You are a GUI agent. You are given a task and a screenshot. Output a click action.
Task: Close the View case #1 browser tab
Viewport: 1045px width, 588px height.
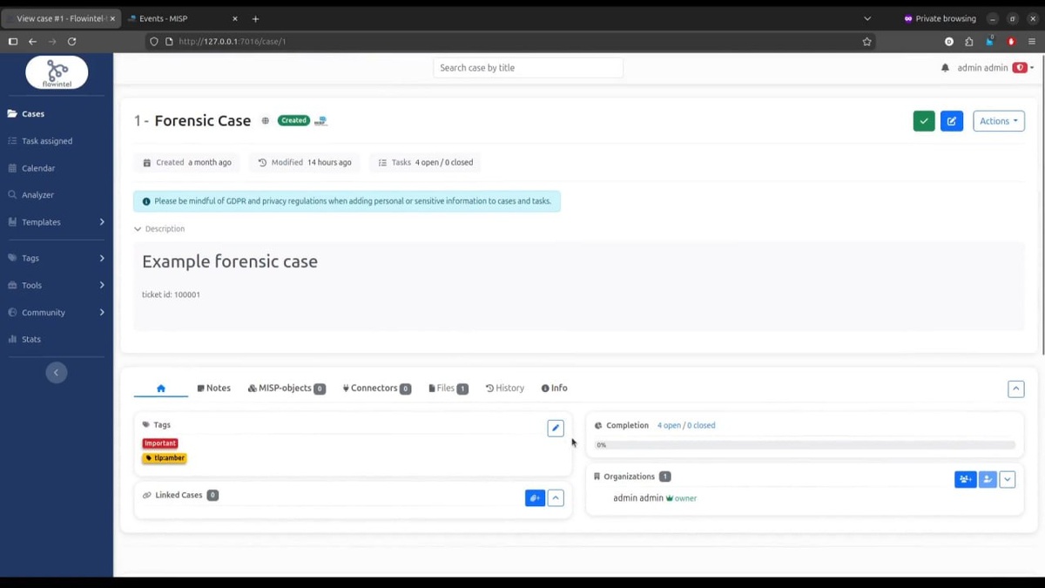112,18
